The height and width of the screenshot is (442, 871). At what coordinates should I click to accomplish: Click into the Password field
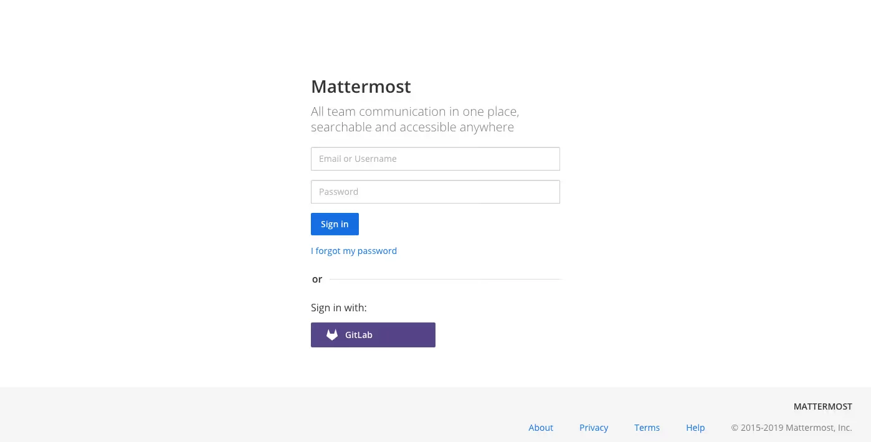point(435,192)
